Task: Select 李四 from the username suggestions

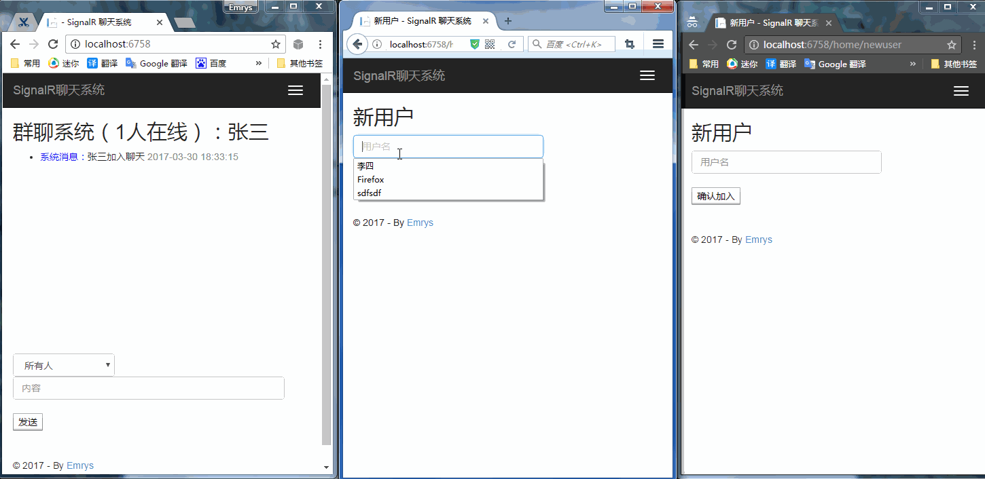Action: (x=365, y=166)
